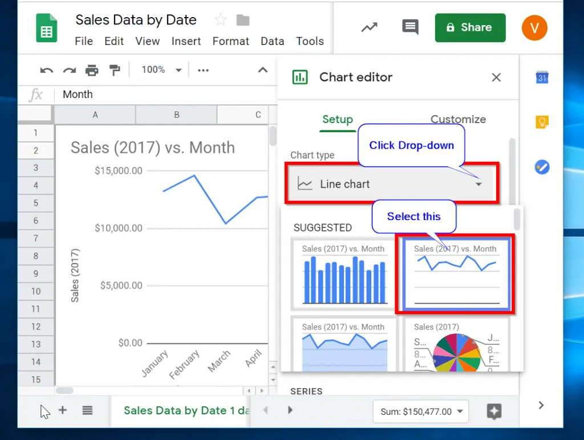584x440 pixels.
Task: Open the Google Calendar side panel icon
Action: (542, 78)
